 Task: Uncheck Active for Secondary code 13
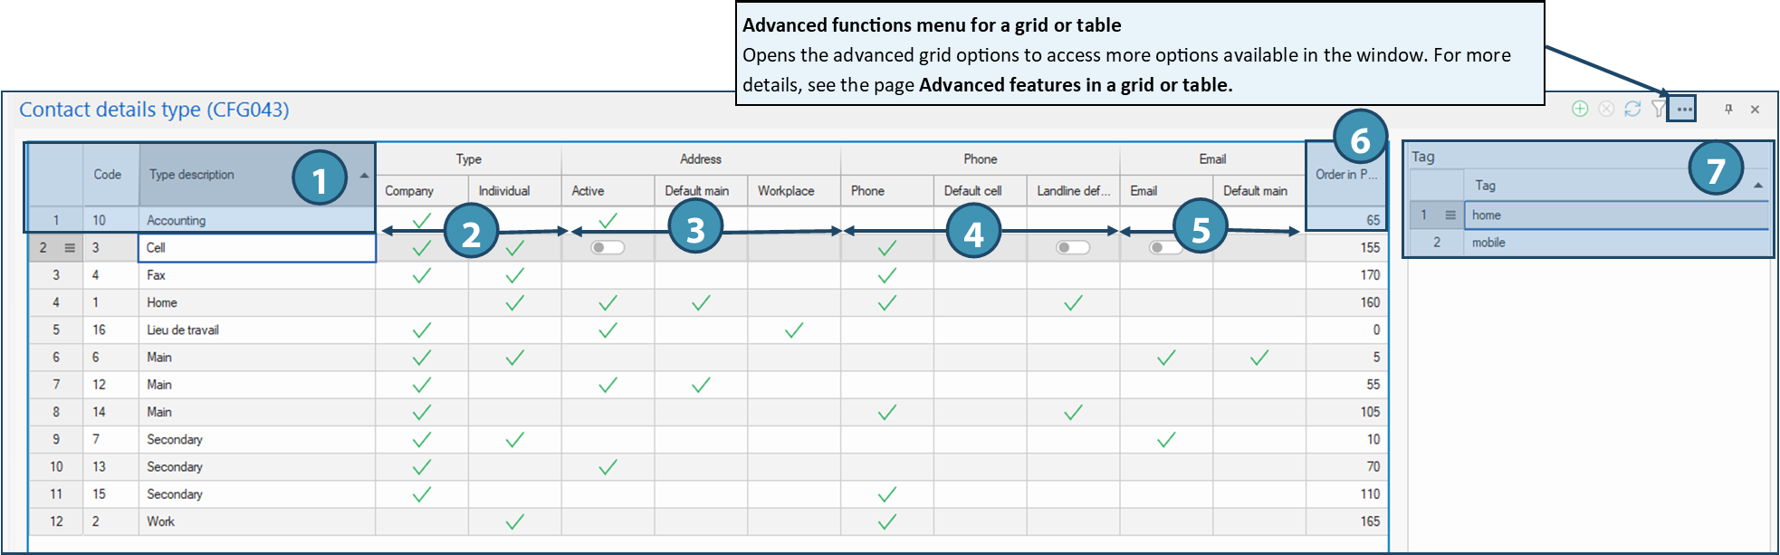(x=608, y=467)
